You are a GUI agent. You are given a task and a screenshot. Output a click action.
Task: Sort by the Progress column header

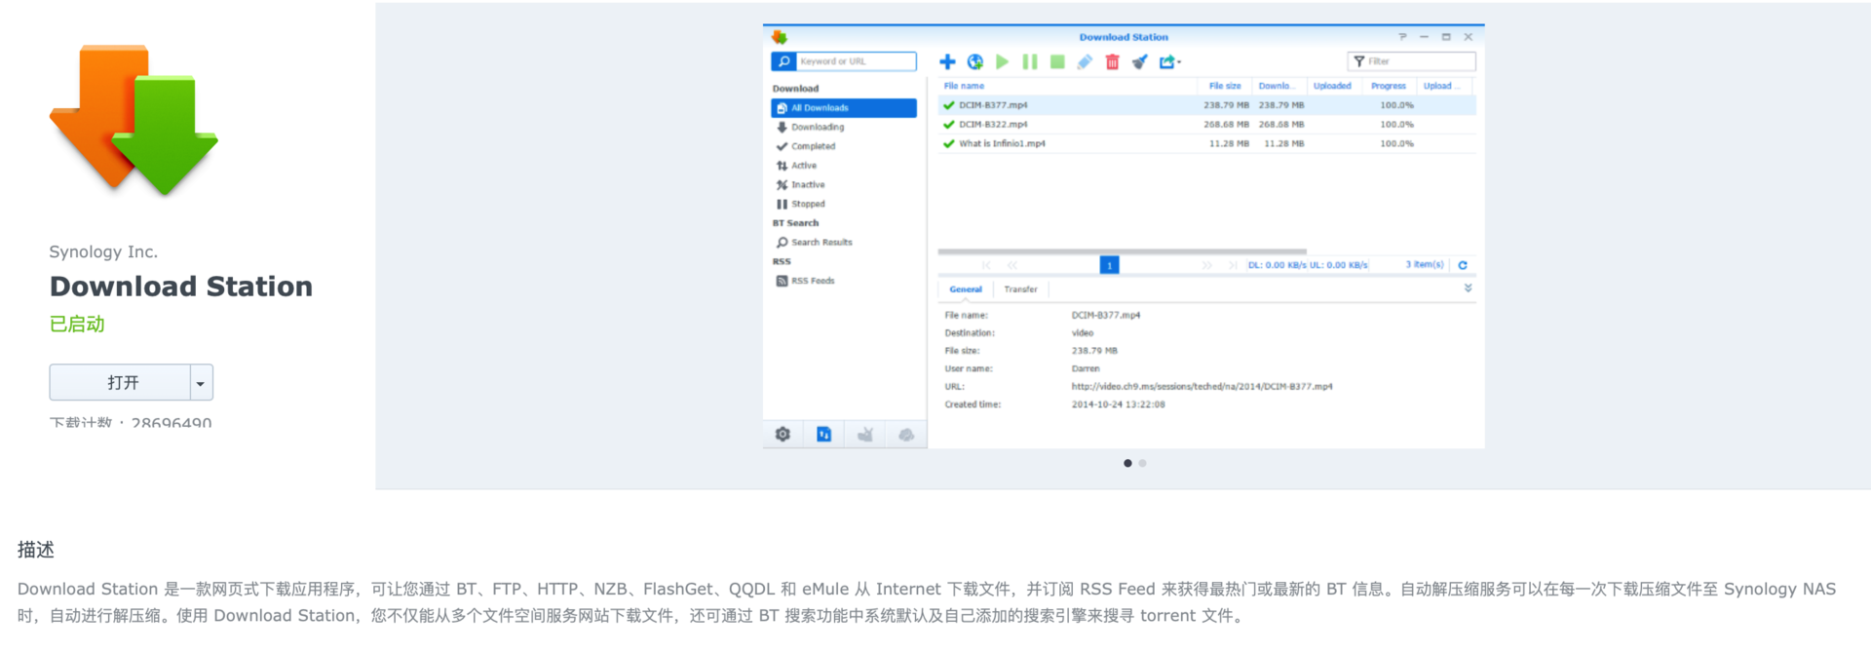[x=1389, y=86]
